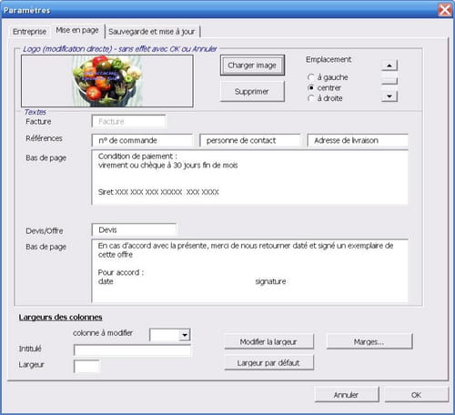This screenshot has width=455, height=415.
Task: Click the scrollbar thumb beside Emplacement
Action: pos(389,81)
